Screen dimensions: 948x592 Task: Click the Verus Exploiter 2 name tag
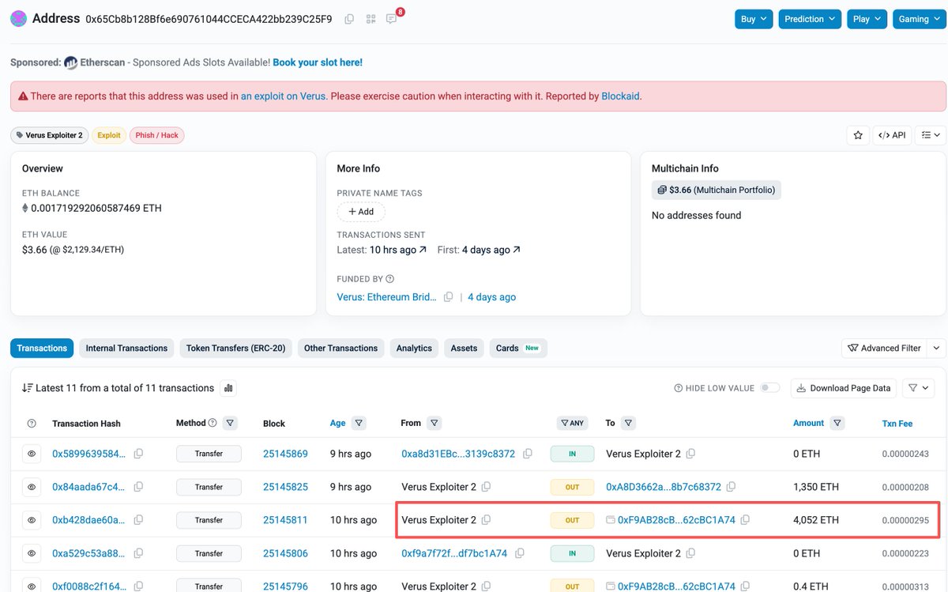pos(49,135)
